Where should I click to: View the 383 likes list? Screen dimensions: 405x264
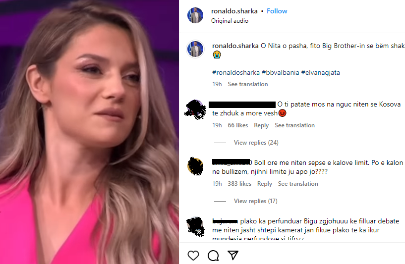click(239, 184)
